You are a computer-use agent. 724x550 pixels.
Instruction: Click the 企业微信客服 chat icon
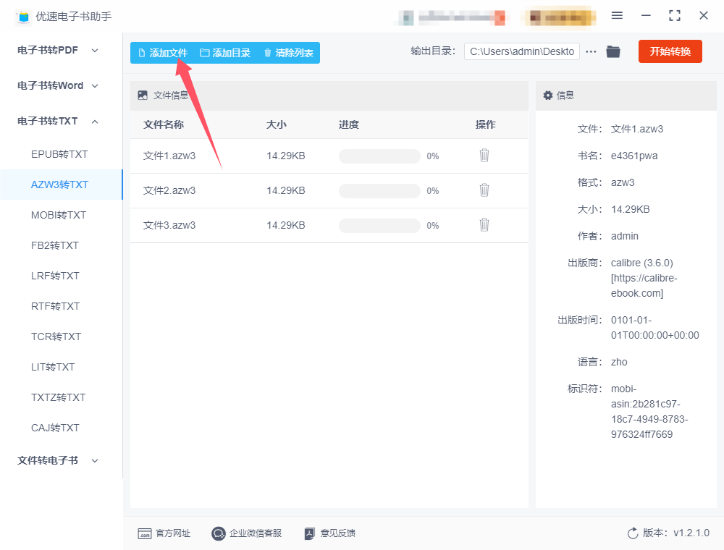[219, 533]
